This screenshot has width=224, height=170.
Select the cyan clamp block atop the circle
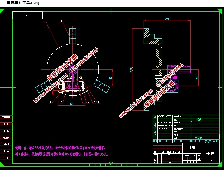click(x=73, y=36)
